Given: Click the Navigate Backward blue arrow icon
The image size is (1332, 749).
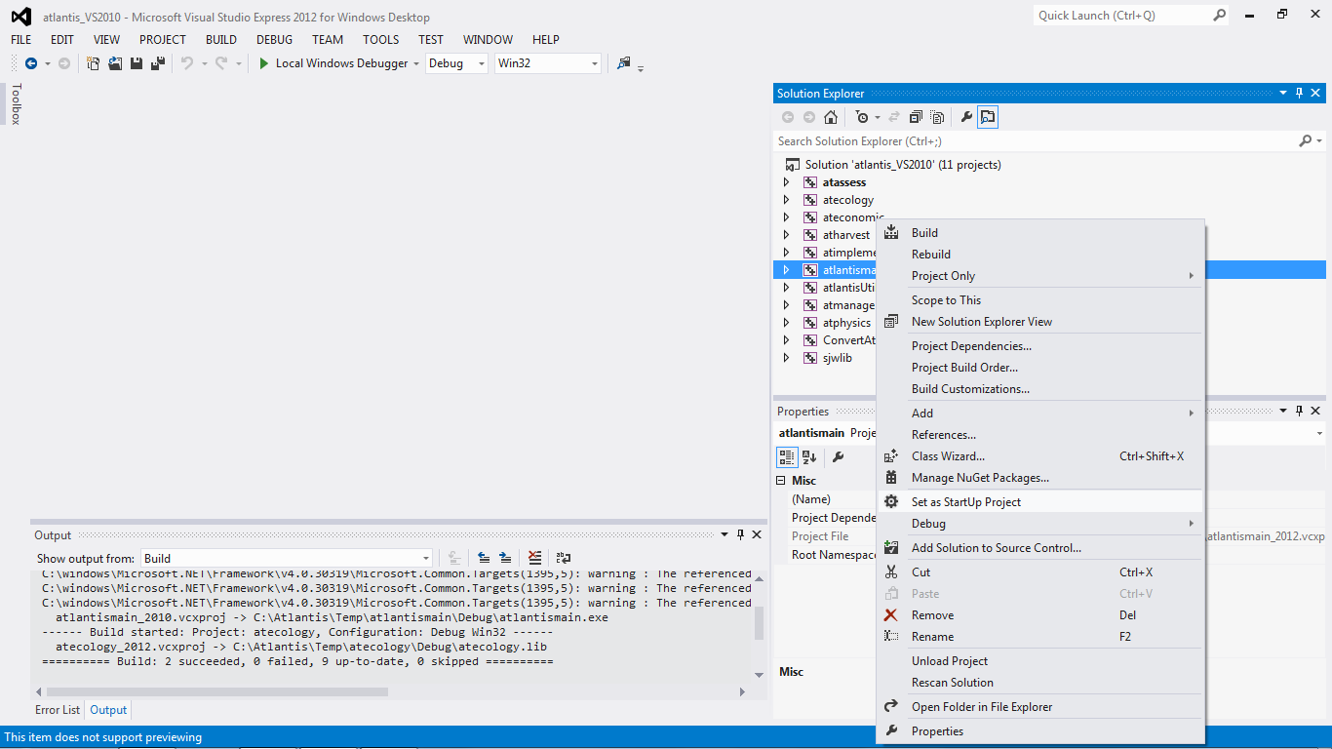Looking at the screenshot, I should click(31, 63).
